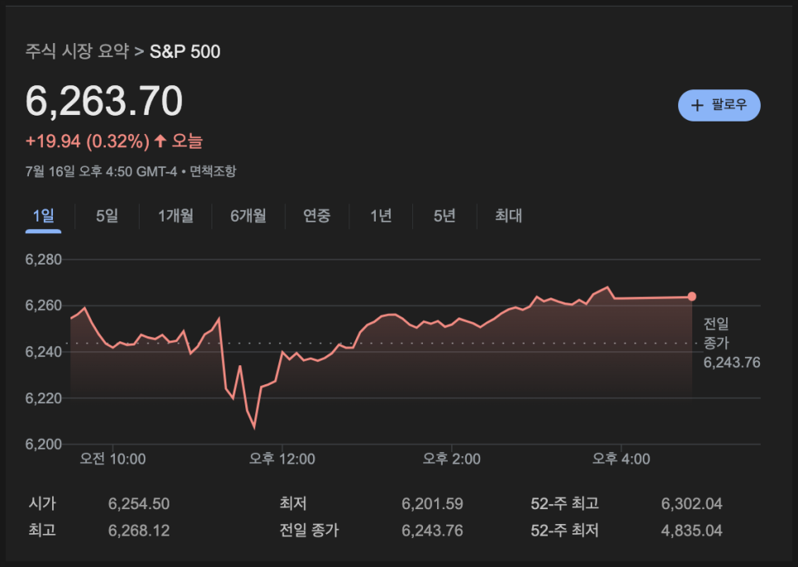This screenshot has height=567, width=798.
Task: Click the 시가 label in stats table
Action: [42, 504]
